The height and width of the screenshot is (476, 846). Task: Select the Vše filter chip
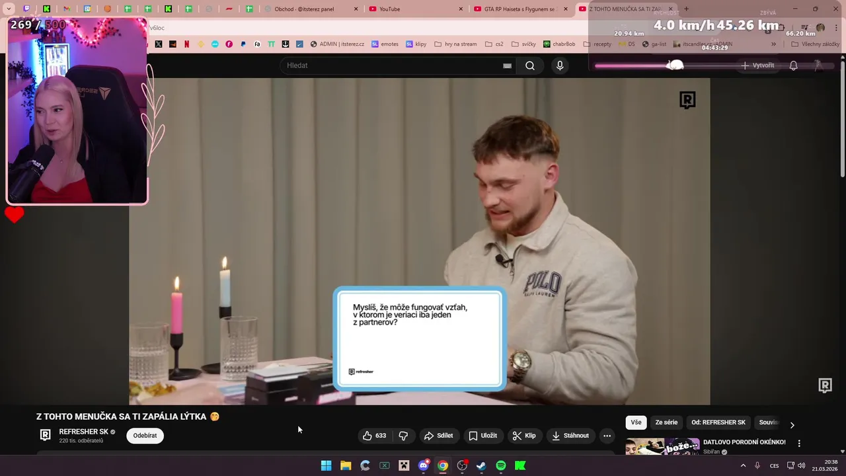[636, 422]
